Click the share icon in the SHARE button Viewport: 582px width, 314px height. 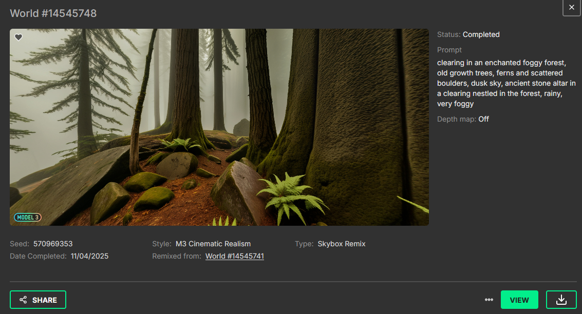(23, 300)
